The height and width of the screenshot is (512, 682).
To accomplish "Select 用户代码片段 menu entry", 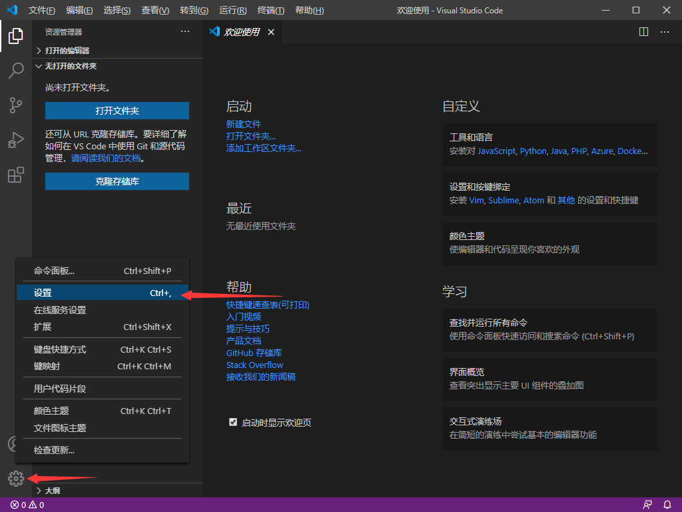I will (x=103, y=389).
